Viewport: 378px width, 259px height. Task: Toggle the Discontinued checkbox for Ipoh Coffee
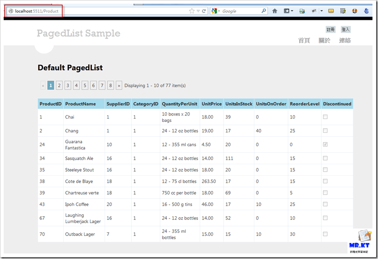(325, 204)
